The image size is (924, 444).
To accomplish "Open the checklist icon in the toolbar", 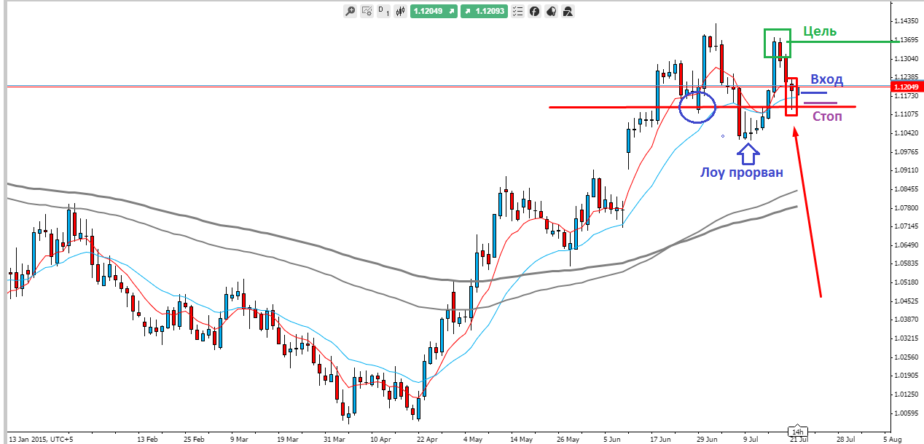I will coord(517,11).
